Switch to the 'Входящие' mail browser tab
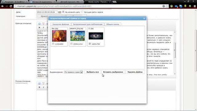197x111 pixels. (14, 2)
